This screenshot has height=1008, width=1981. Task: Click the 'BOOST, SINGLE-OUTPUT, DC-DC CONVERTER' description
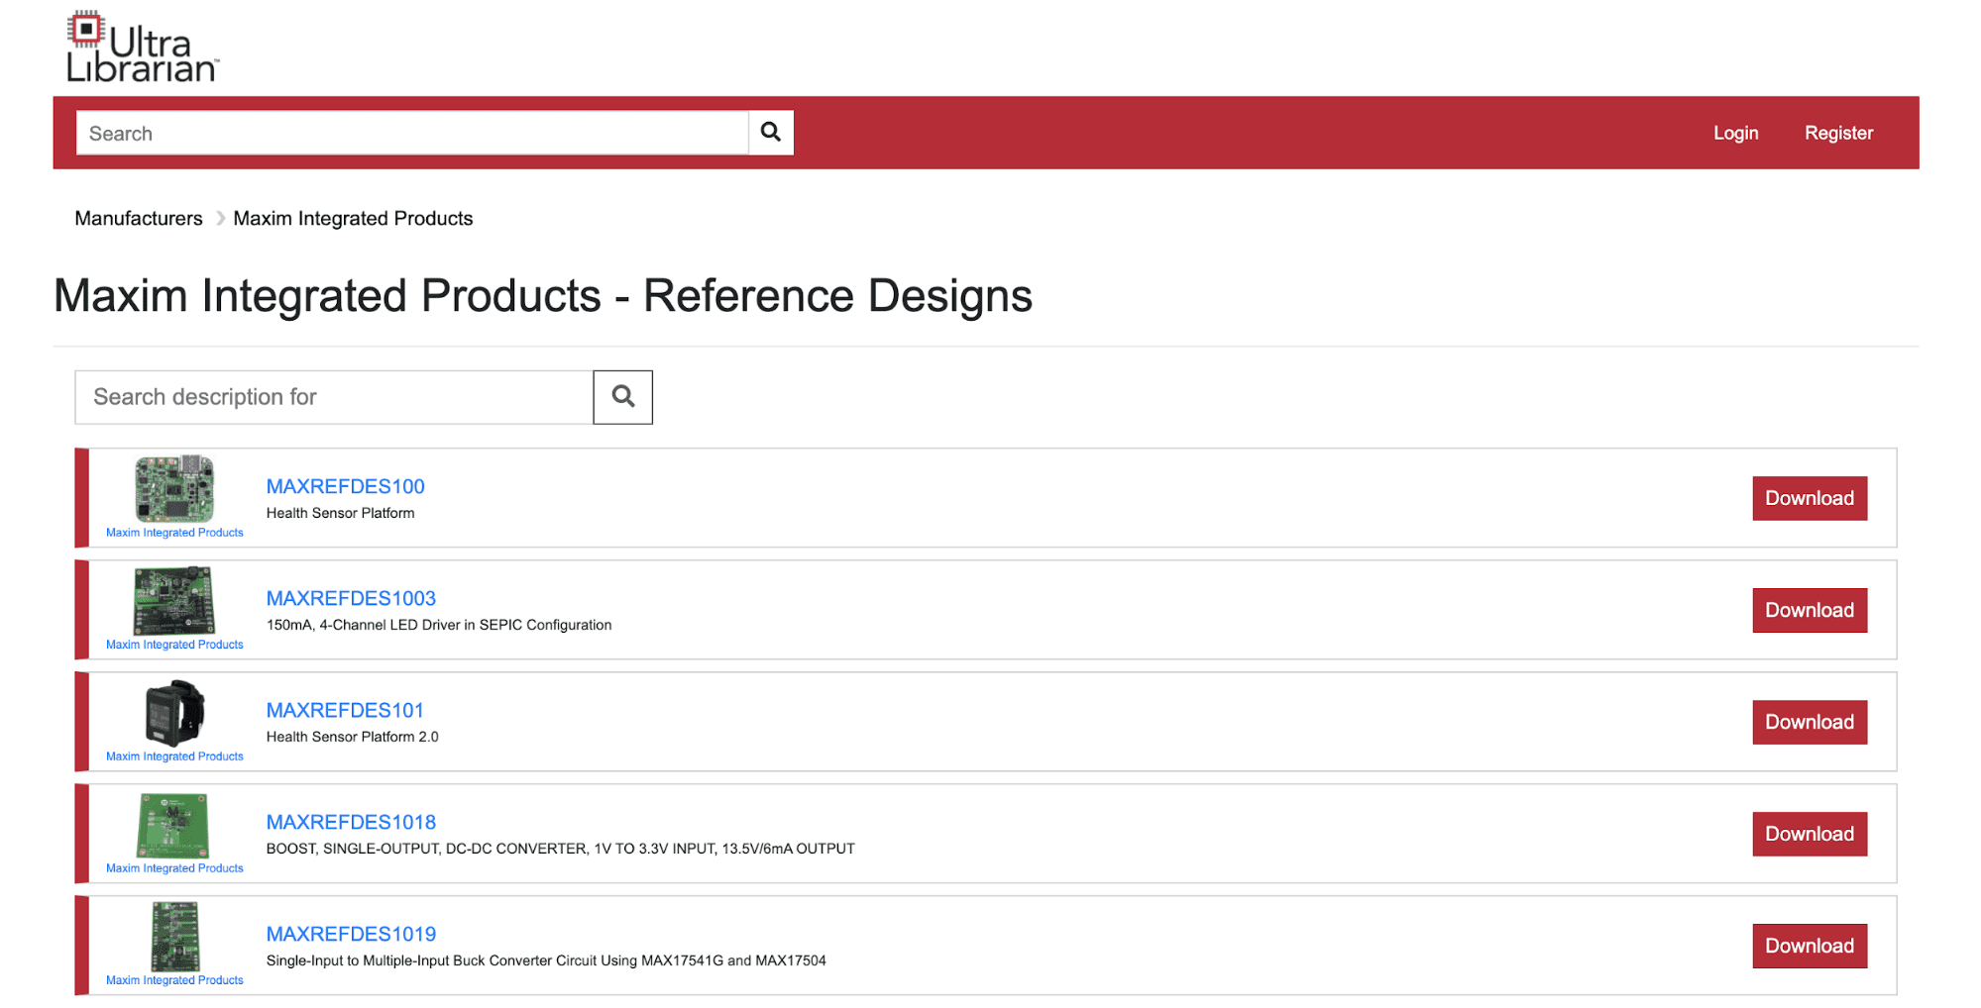coord(560,849)
